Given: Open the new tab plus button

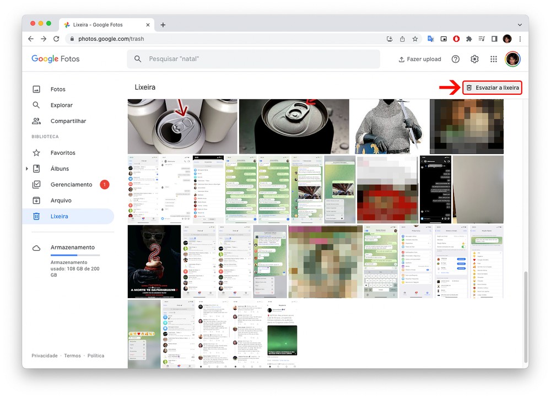Looking at the screenshot, I should coord(163,25).
